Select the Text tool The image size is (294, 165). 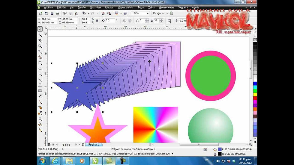coord(40,85)
